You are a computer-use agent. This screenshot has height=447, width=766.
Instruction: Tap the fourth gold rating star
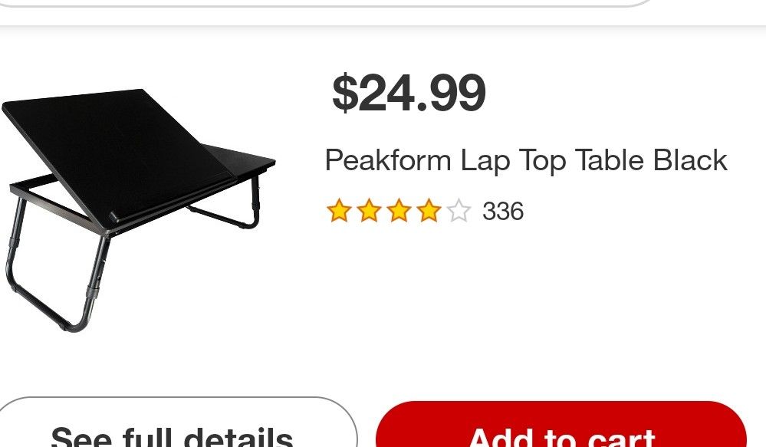point(429,211)
